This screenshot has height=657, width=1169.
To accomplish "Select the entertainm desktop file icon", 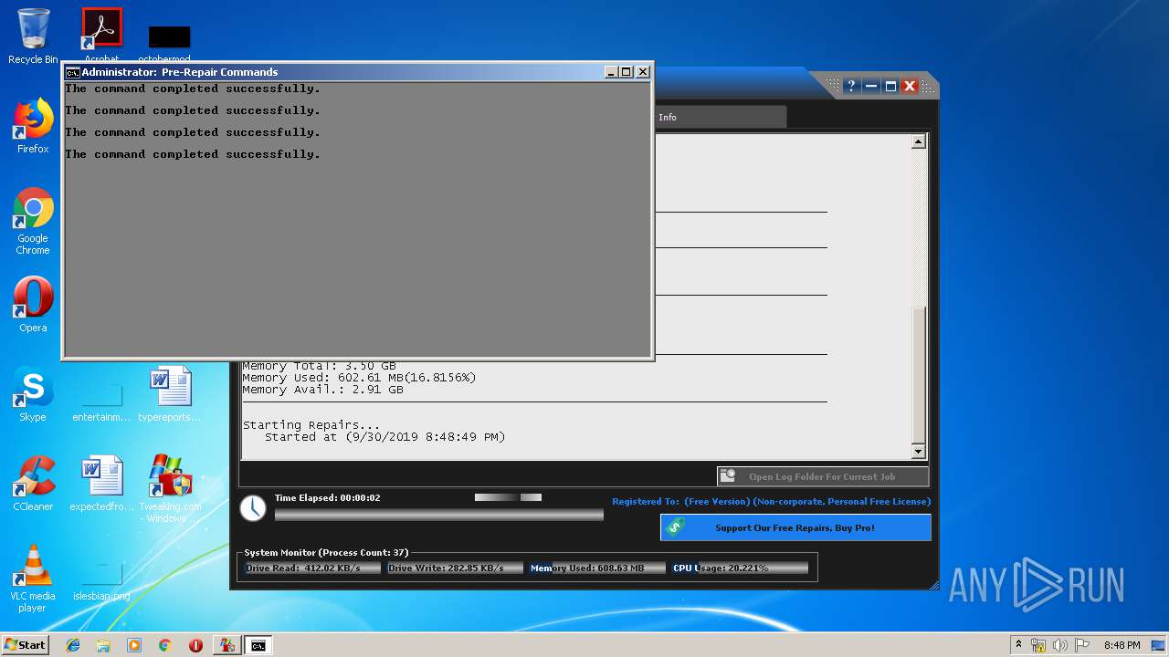I will coord(101,401).
